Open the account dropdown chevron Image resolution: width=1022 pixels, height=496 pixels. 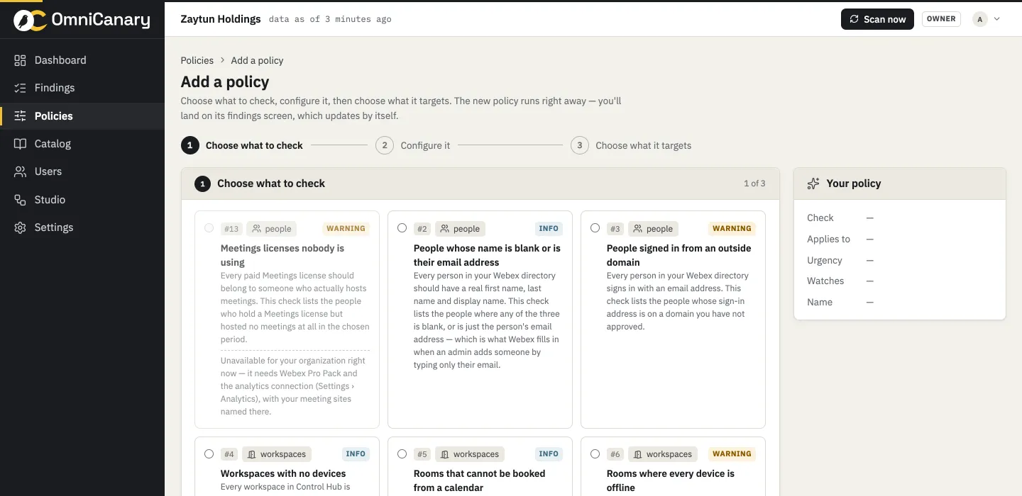[997, 19]
